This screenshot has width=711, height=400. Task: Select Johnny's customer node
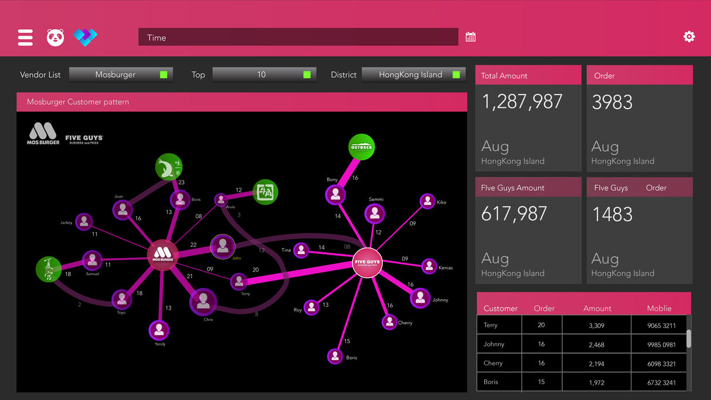pyautogui.click(x=420, y=298)
